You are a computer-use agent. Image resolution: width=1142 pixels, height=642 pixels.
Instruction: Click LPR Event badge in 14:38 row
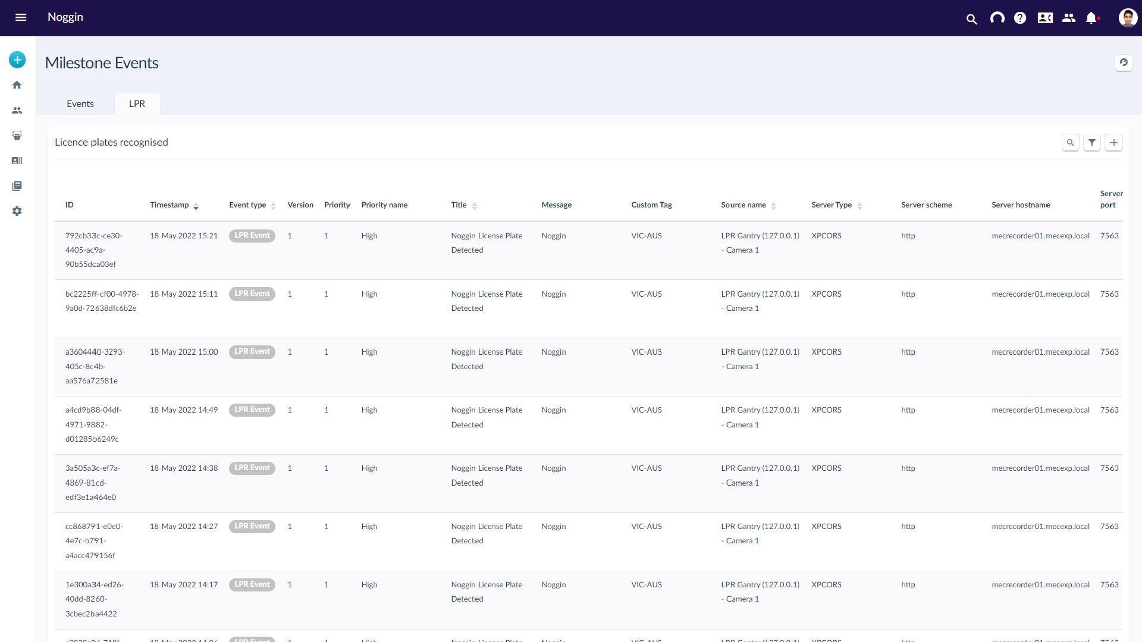pos(252,468)
